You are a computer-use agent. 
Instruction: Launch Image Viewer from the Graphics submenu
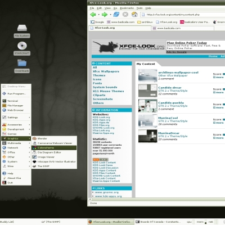(x=54, y=157)
